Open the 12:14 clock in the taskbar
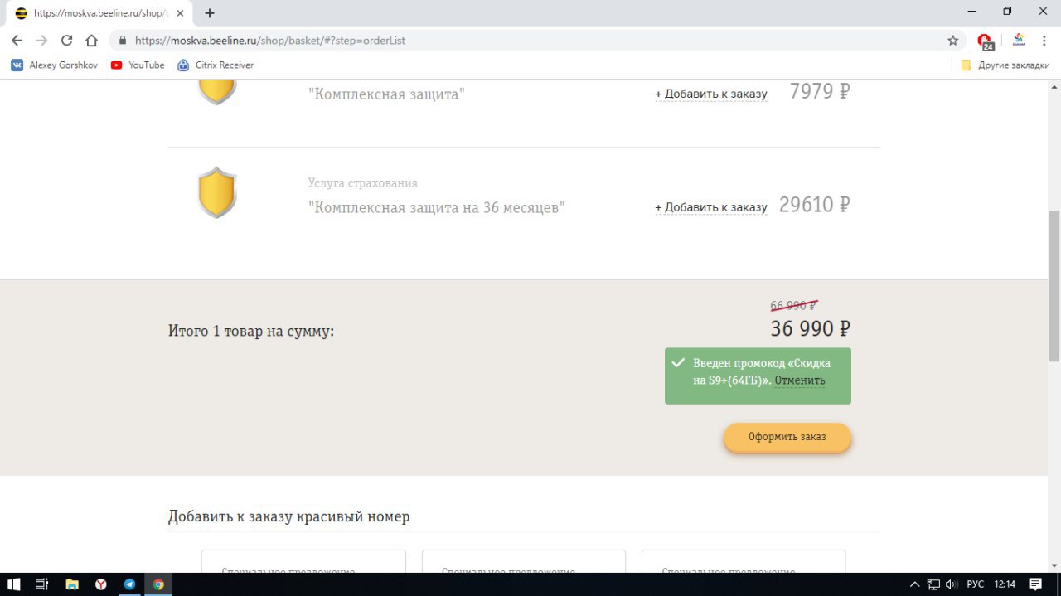This screenshot has height=596, width=1061. click(x=1005, y=584)
